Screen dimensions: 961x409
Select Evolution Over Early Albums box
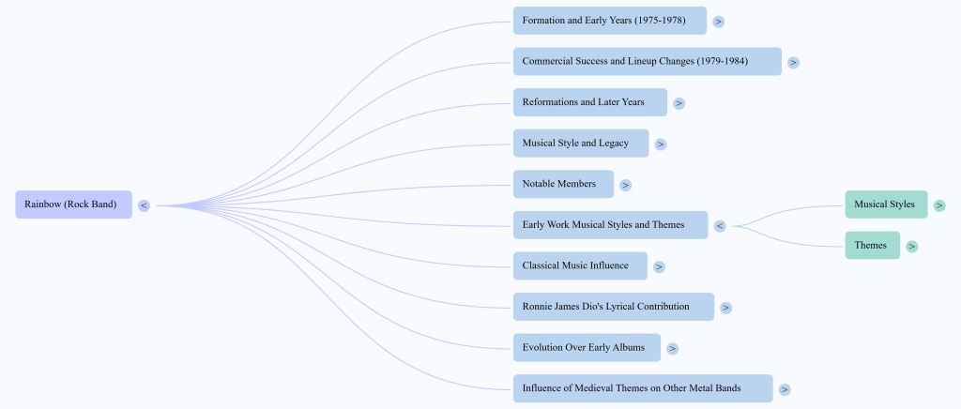click(587, 348)
